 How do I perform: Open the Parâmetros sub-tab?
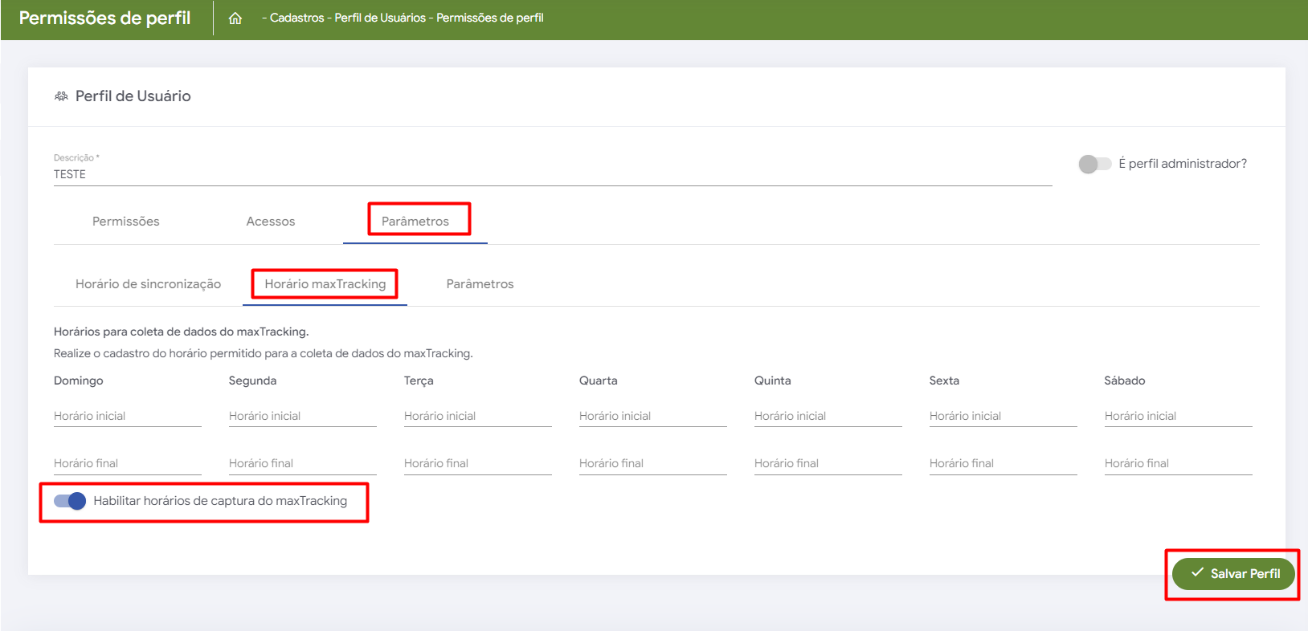(x=480, y=284)
